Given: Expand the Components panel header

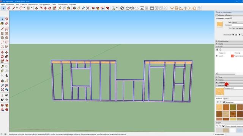Looking at the screenshot, I should pyautogui.click(x=229, y=41).
